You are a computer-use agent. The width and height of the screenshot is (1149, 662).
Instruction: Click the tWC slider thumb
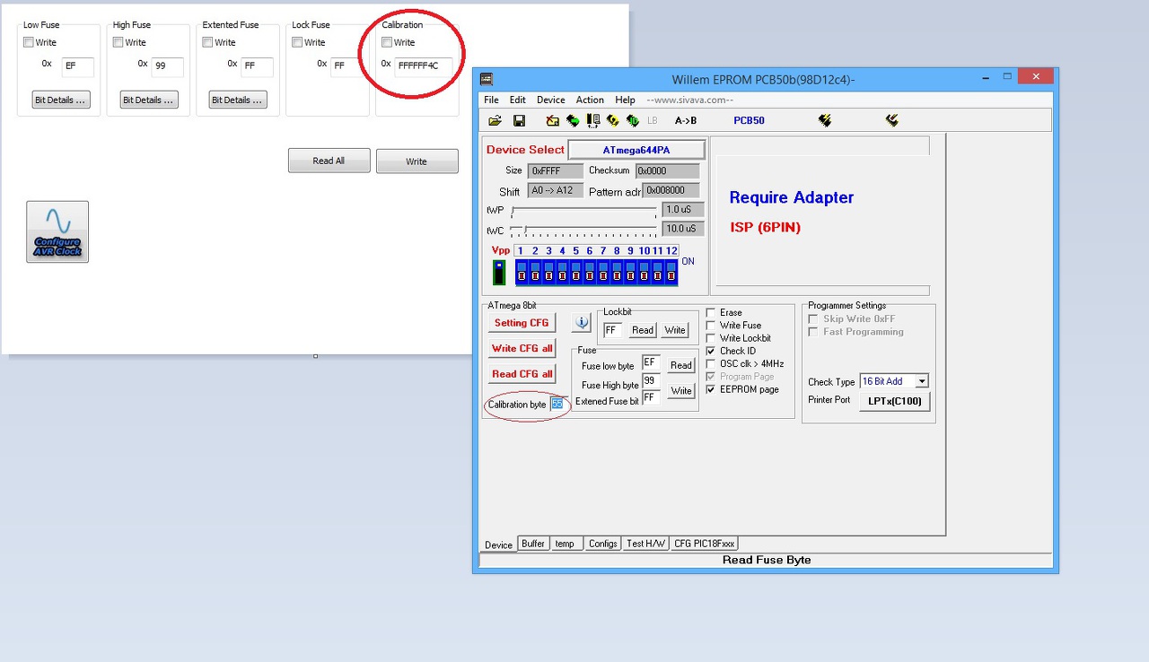tap(525, 231)
